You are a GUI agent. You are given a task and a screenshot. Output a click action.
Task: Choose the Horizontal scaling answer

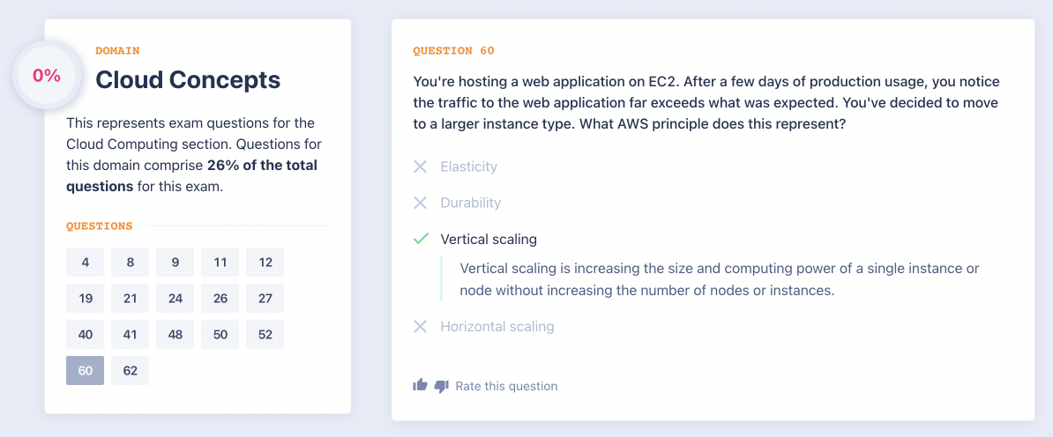[497, 327]
